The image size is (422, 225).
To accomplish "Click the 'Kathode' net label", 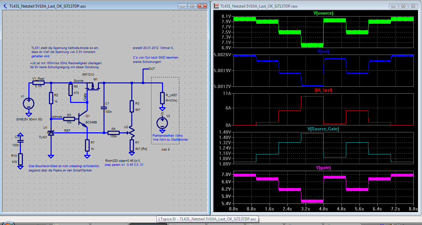I will (57, 116).
